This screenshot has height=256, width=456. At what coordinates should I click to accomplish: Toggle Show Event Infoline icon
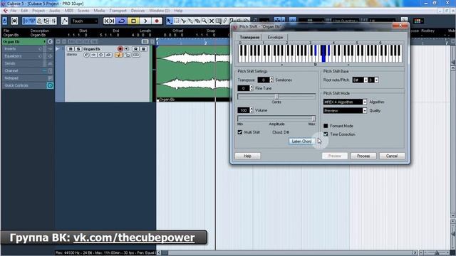pos(32,21)
